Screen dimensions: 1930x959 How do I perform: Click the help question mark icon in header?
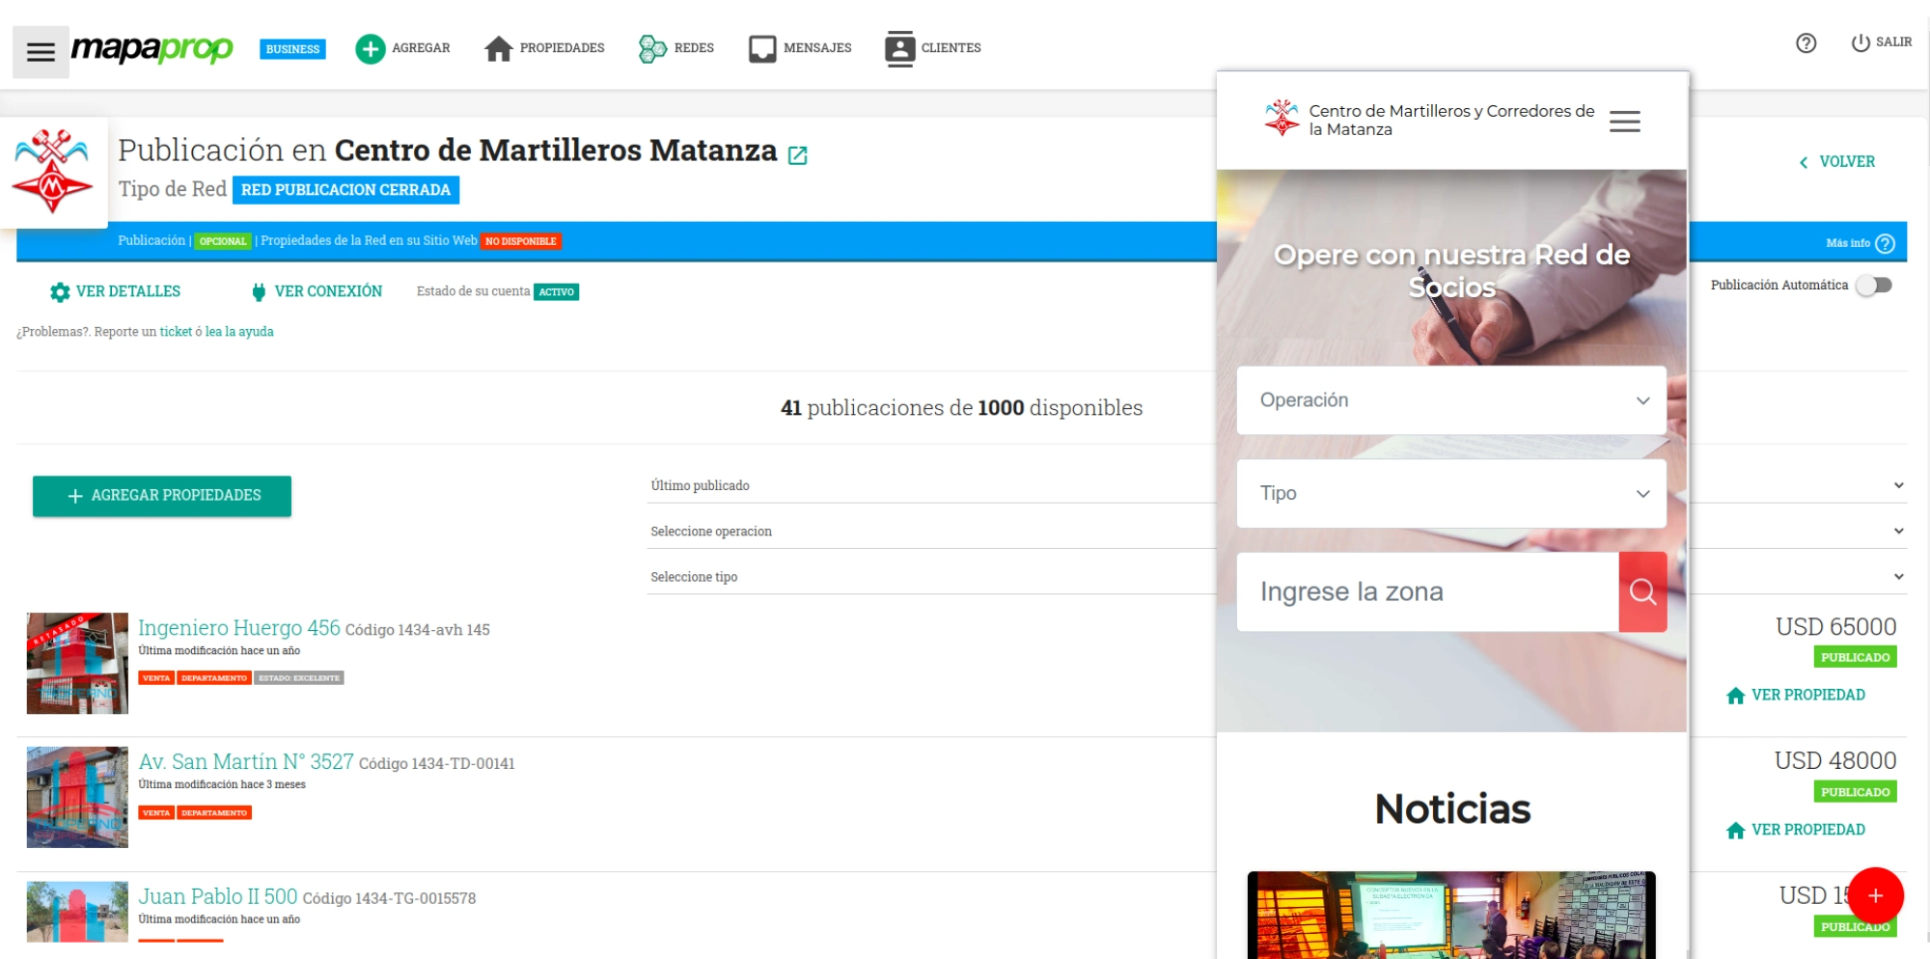(1806, 43)
